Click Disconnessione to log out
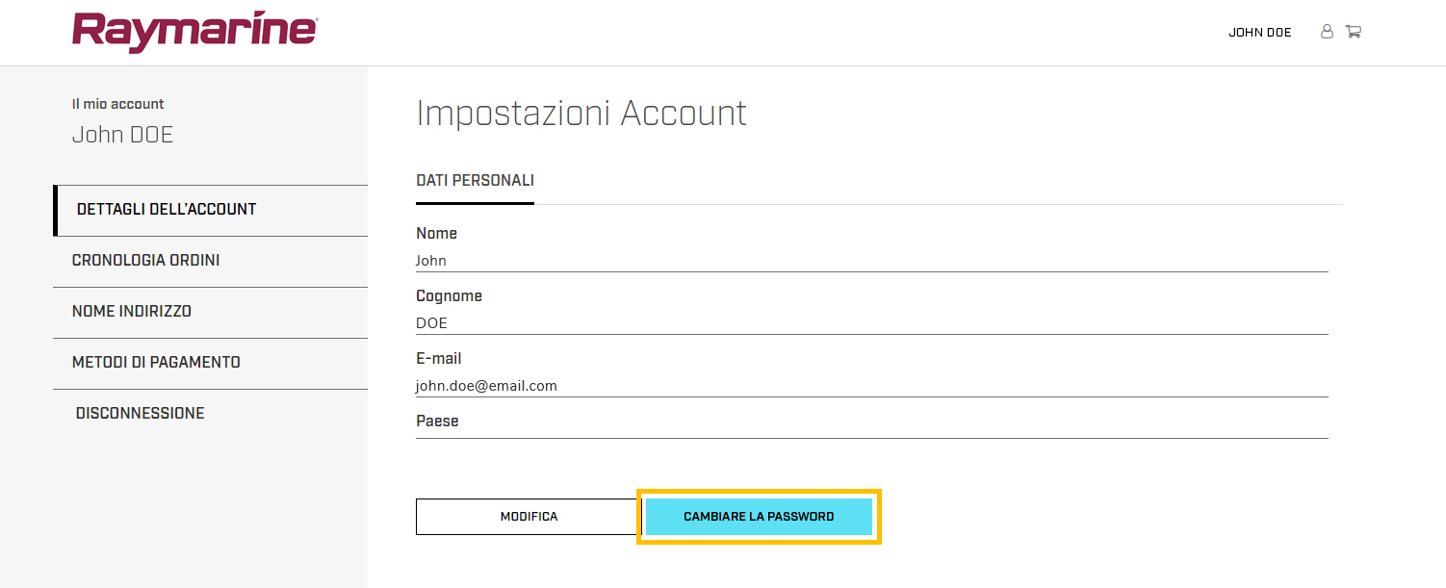 pos(141,414)
